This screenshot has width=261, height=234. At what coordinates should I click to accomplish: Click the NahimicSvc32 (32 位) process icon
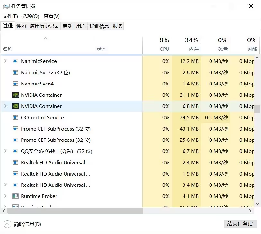15,73
